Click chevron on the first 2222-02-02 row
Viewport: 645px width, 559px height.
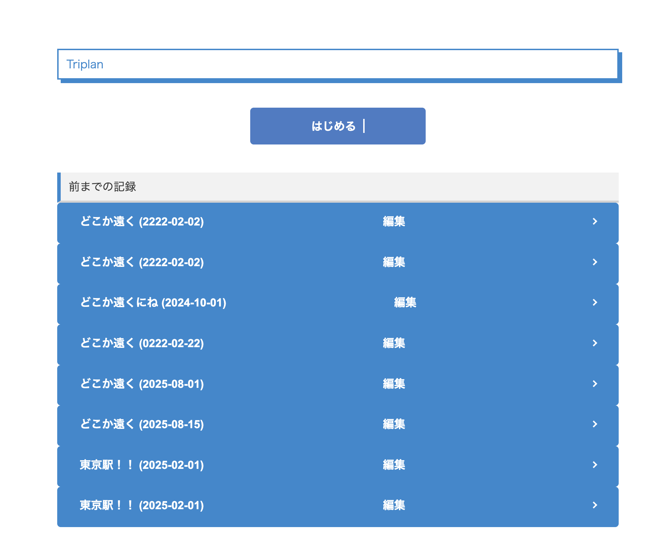point(594,222)
